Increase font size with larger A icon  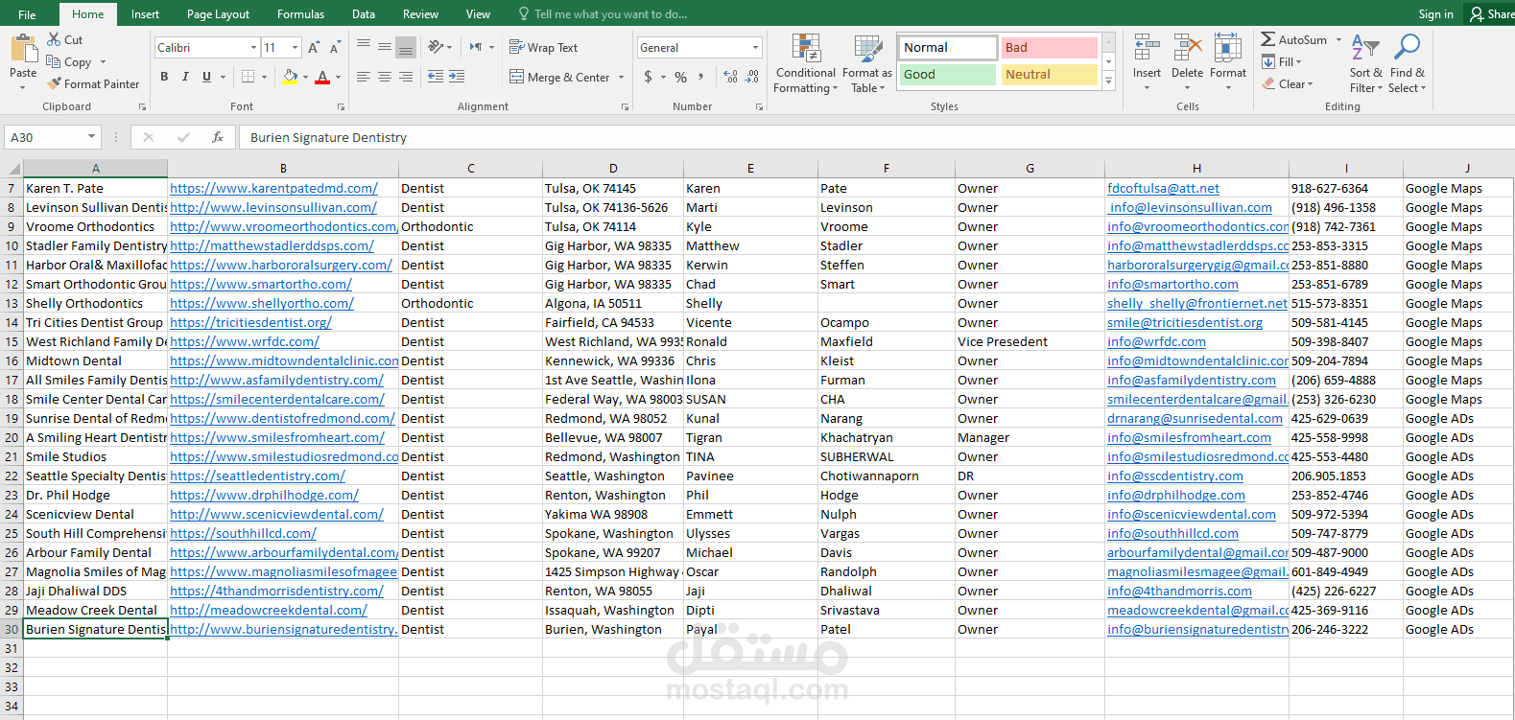click(314, 47)
